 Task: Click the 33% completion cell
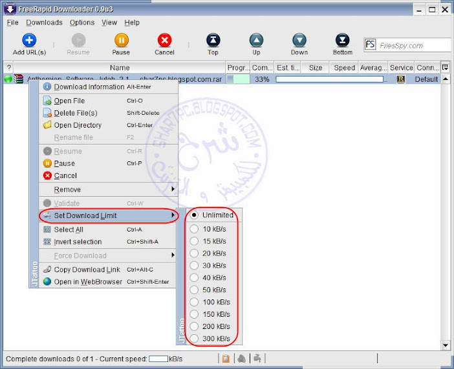[262, 79]
